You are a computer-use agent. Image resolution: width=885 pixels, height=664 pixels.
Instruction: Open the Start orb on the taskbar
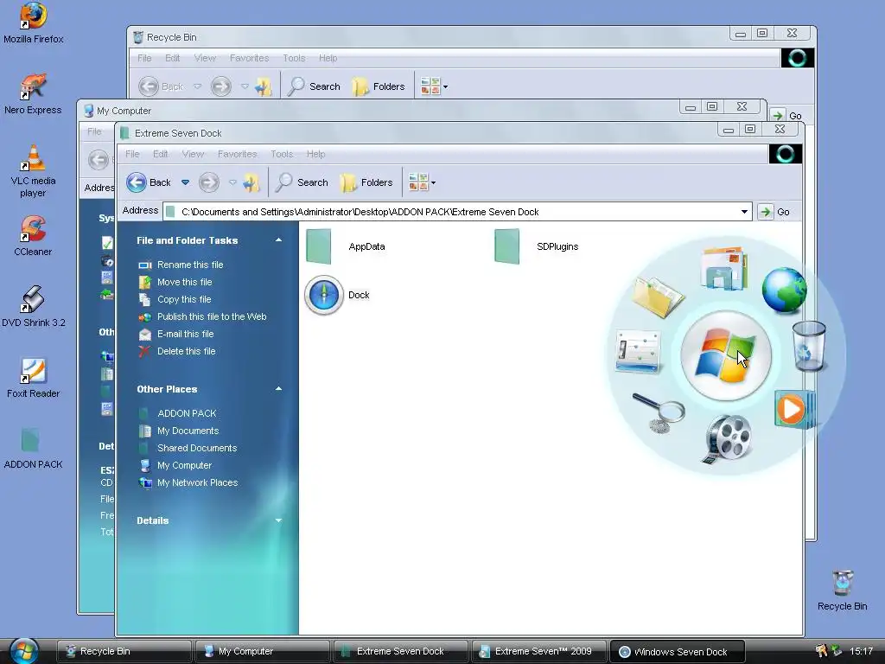coord(23,651)
